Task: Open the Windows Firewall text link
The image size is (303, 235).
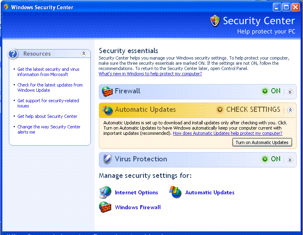Action: pyautogui.click(x=137, y=207)
